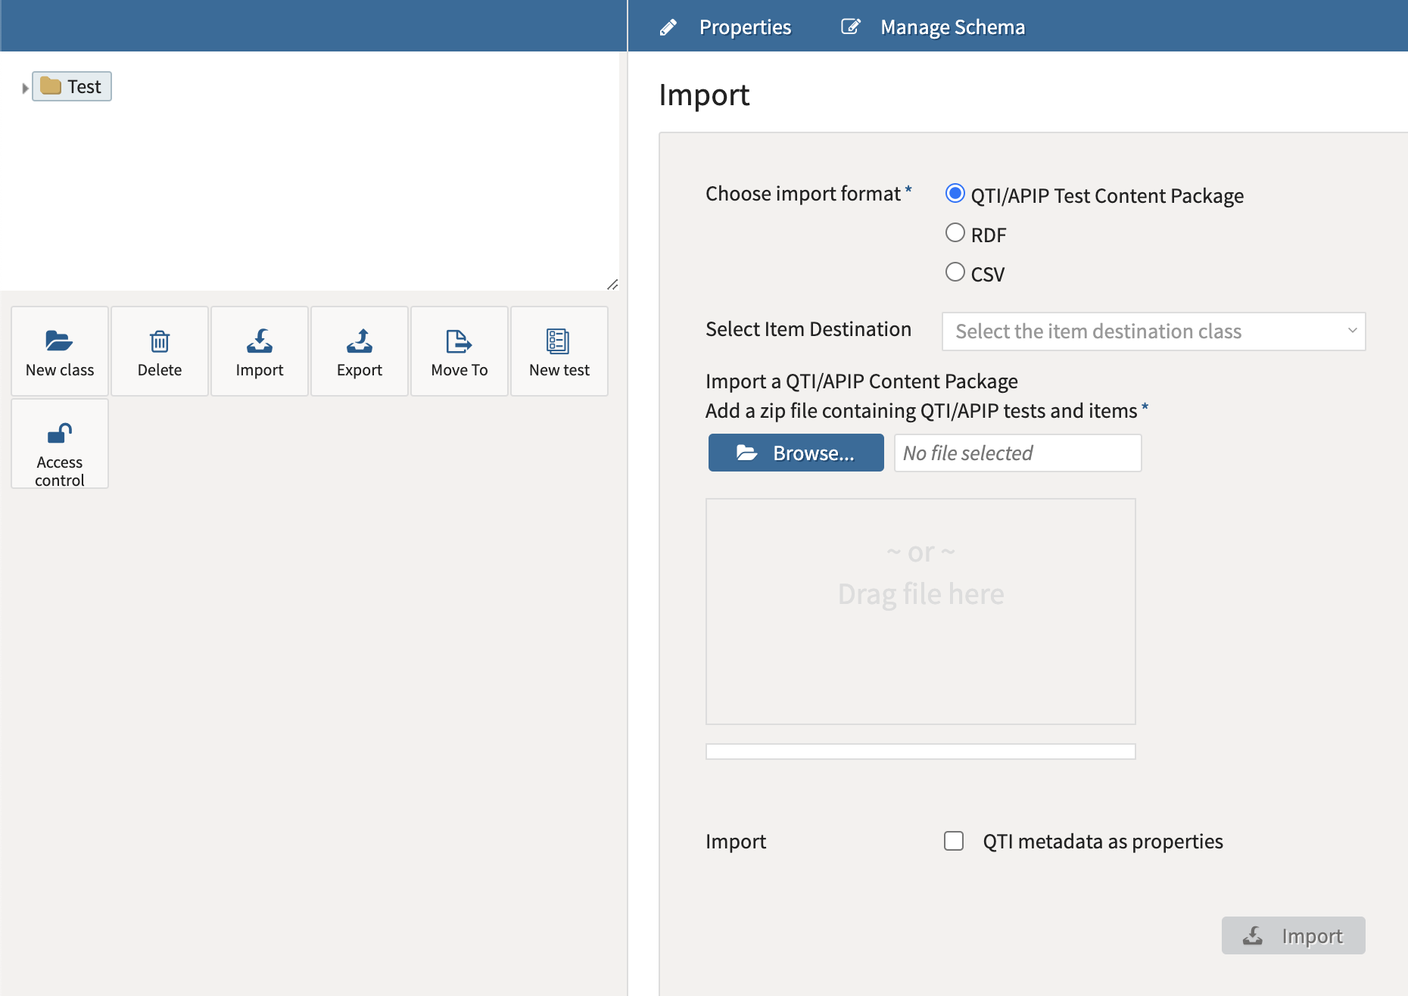Click the Delete trash icon
Viewport: 1408px width, 996px height.
coord(159,341)
